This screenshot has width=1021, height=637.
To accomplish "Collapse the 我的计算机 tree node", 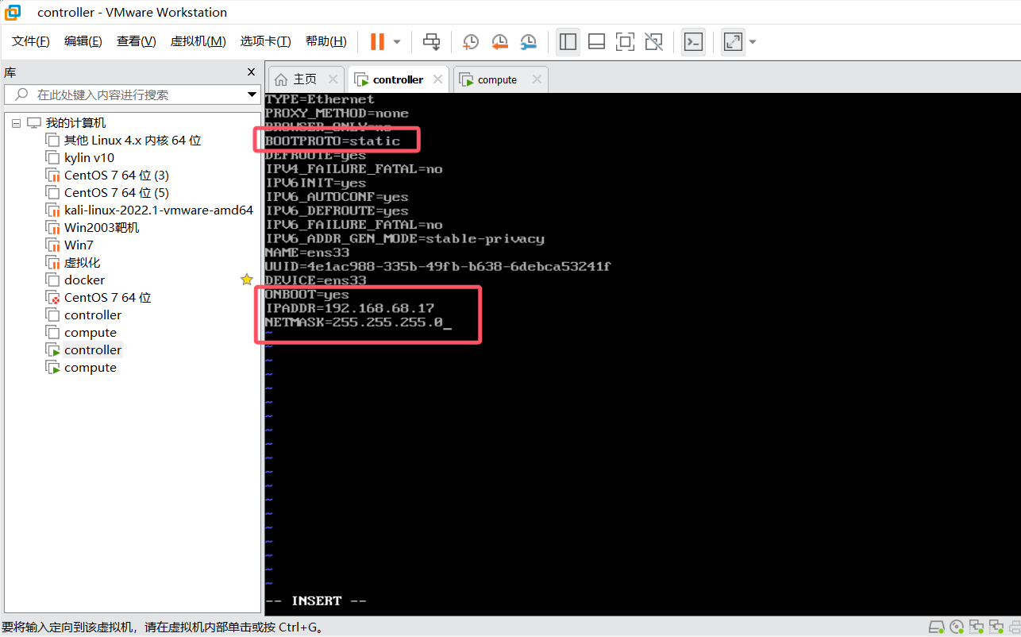I will [x=17, y=123].
